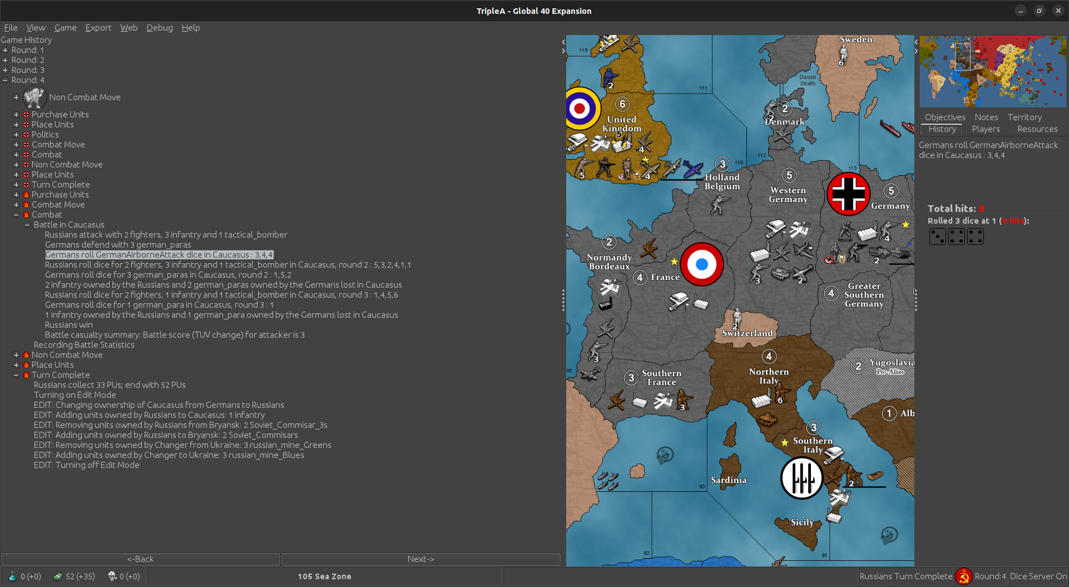The height and width of the screenshot is (587, 1069).
Task: Click the PU resource icon showing 52 (+35)
Action: (x=58, y=576)
